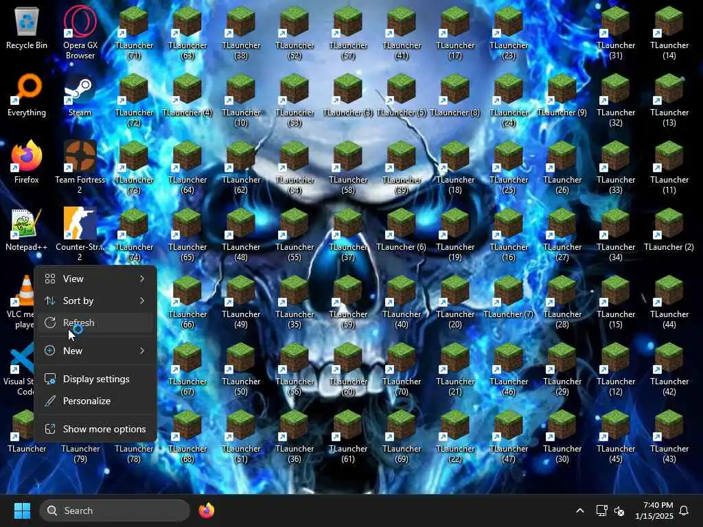Select the TLauncher (55) shortcut

pos(294,235)
